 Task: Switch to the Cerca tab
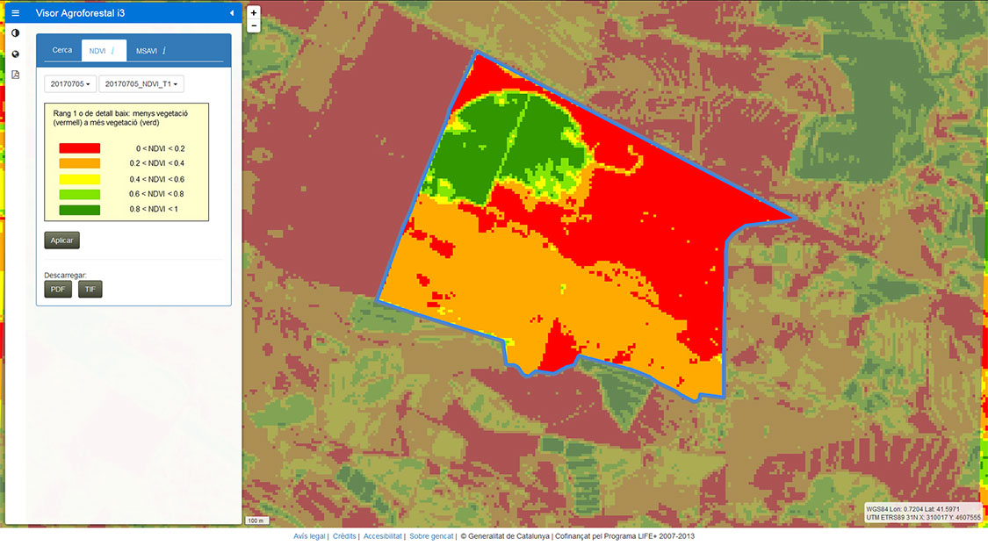click(61, 50)
